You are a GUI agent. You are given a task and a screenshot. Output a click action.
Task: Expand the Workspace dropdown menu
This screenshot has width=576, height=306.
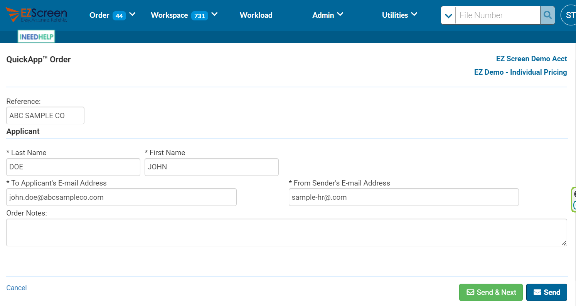click(x=215, y=14)
